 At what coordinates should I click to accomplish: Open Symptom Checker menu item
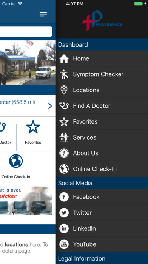(x=102, y=74)
